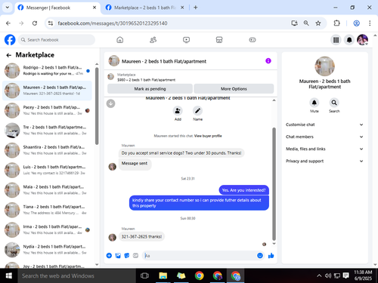The image size is (378, 283).
Task: Click More Options button
Action: [234, 89]
